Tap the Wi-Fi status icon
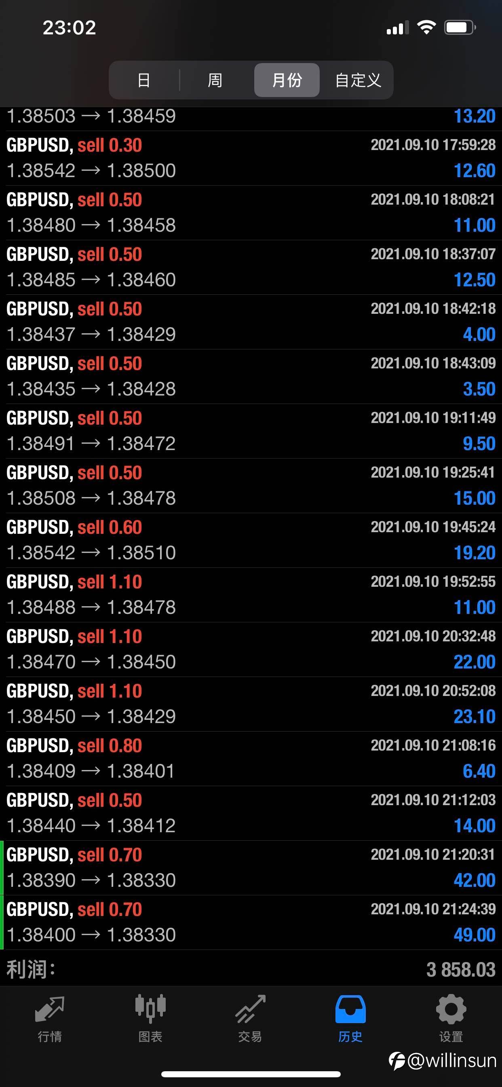This screenshot has width=502, height=1087. [426, 28]
